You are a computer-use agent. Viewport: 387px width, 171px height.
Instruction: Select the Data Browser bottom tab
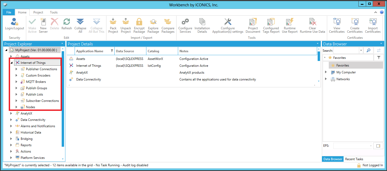(333, 159)
